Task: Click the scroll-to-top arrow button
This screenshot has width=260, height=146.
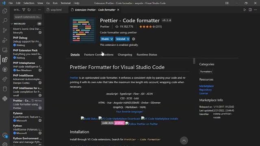Action: [184, 141]
